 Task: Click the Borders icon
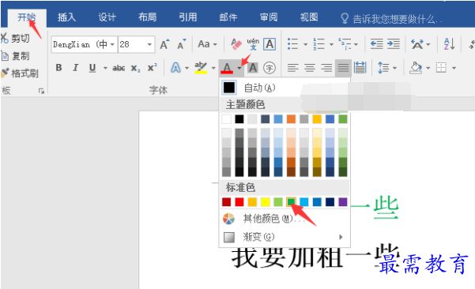441,67
